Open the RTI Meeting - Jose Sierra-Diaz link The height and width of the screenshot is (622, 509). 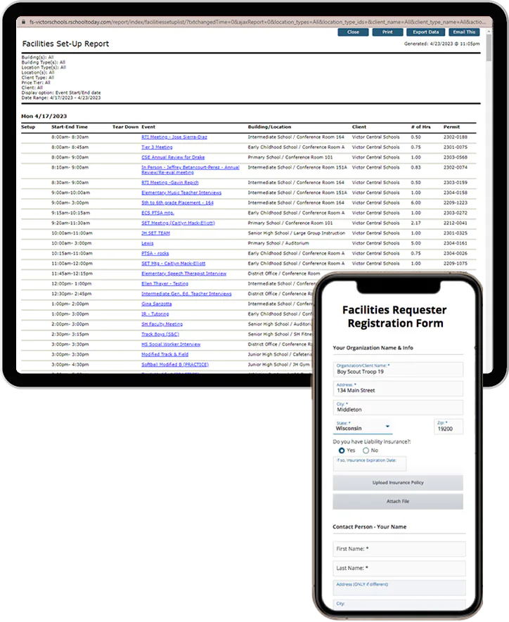click(x=174, y=137)
